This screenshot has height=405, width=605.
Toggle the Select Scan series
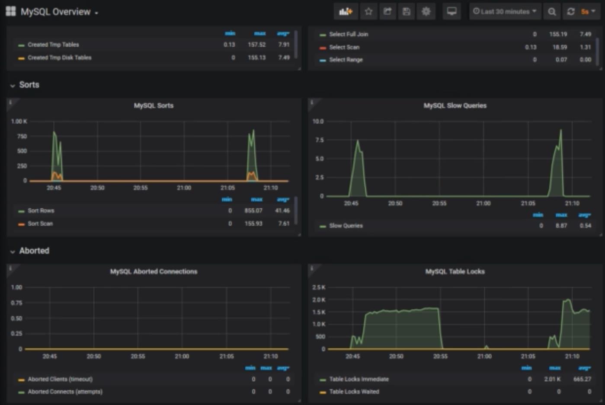[344, 47]
